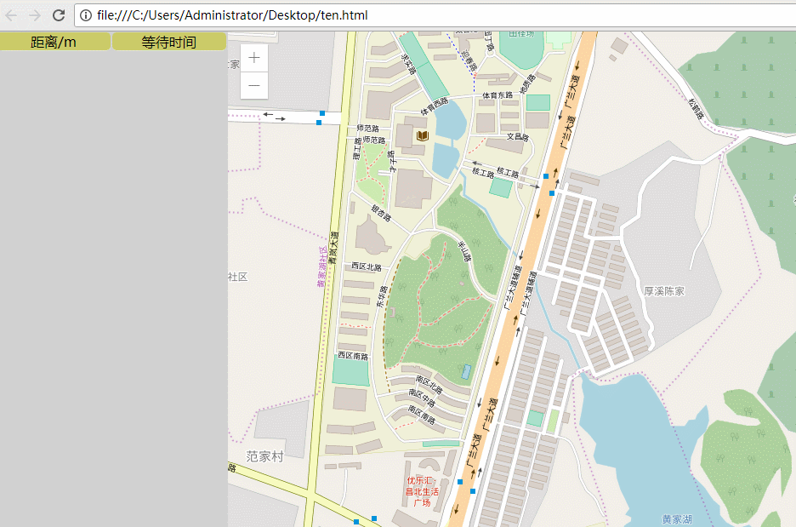Click the red 优乐汇昌北生活广场 label
796x527 pixels.
pyautogui.click(x=422, y=491)
